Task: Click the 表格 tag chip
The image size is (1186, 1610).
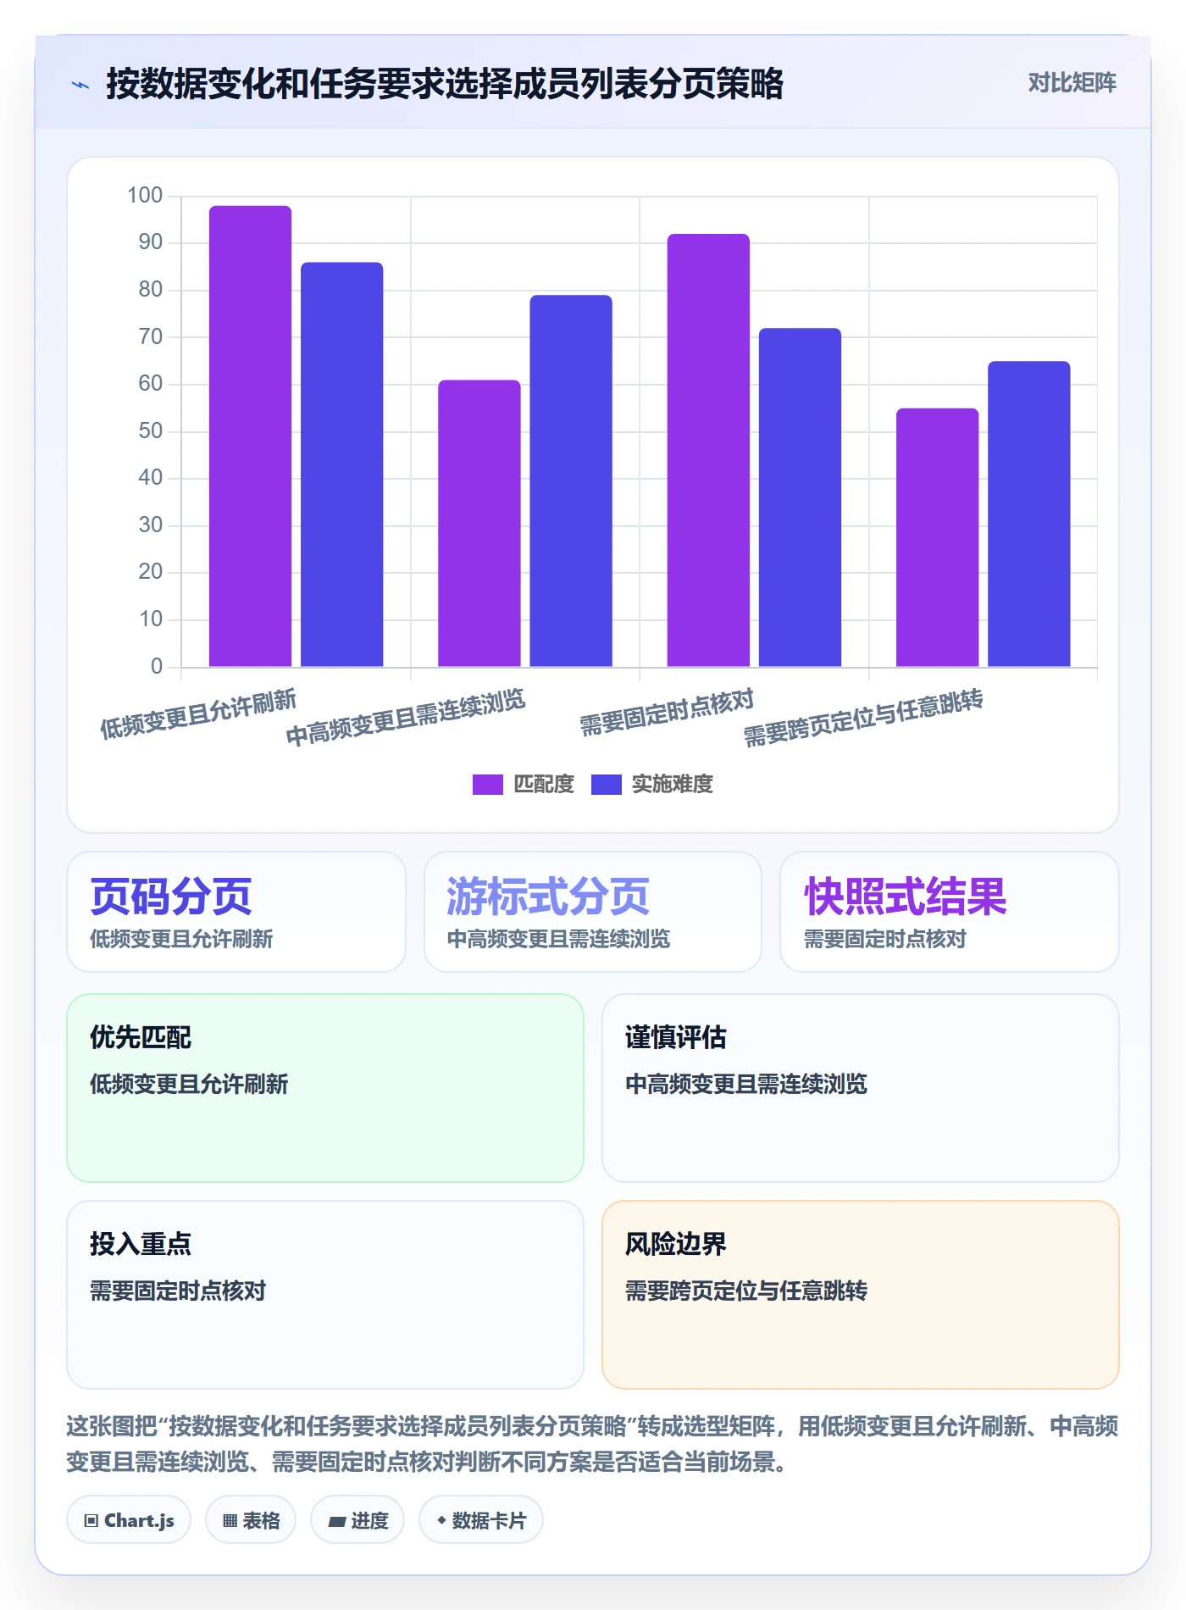Action: (x=251, y=1520)
